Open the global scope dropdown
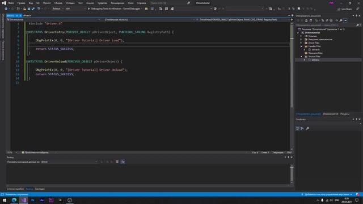The width and height of the screenshot is (363, 204). [x=149, y=20]
